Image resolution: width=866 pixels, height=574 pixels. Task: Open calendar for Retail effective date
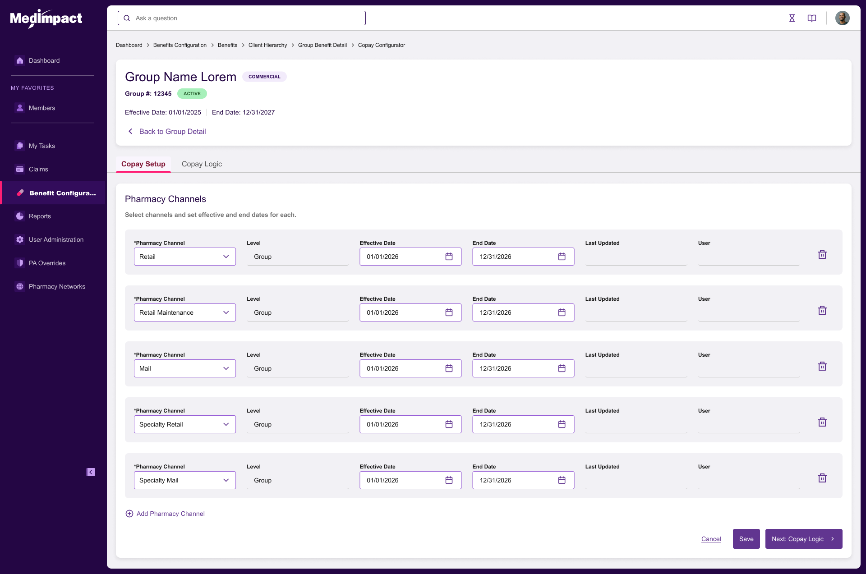click(x=449, y=257)
